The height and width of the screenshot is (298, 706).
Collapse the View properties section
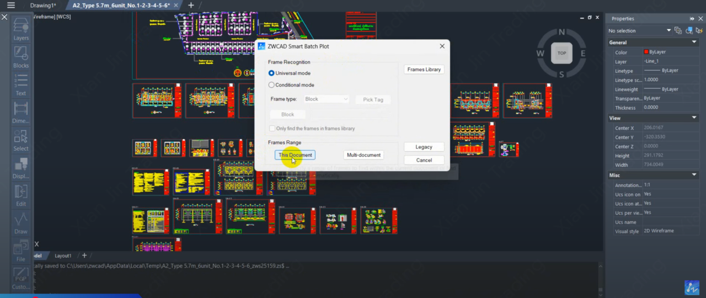694,118
